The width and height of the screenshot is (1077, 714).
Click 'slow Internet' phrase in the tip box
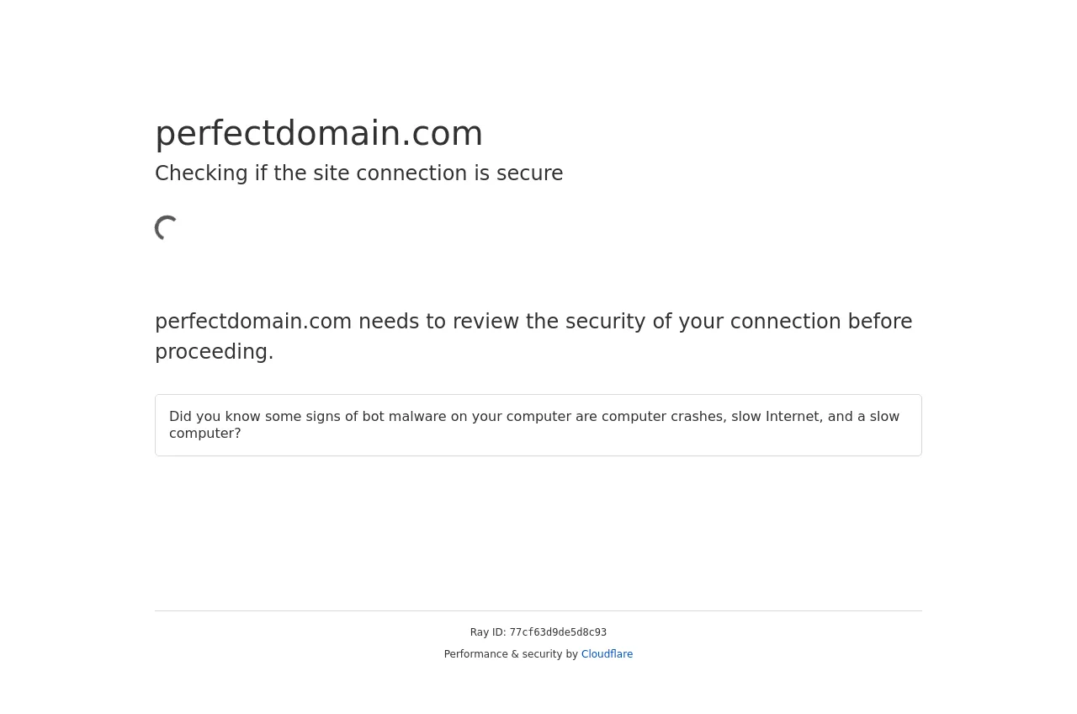[x=775, y=417]
